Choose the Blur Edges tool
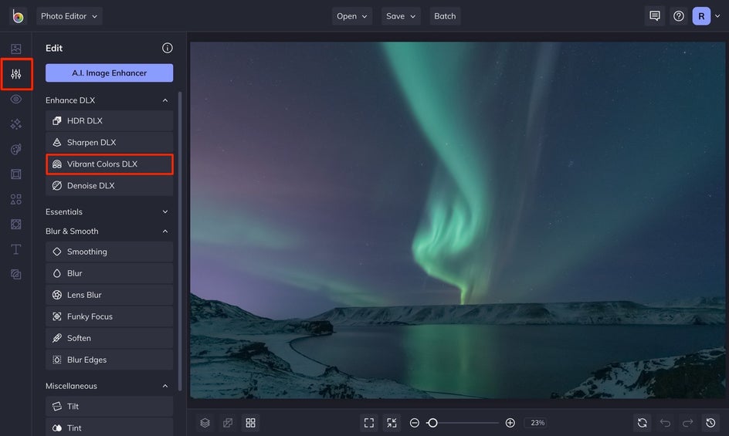Image resolution: width=729 pixels, height=436 pixels. (x=109, y=360)
